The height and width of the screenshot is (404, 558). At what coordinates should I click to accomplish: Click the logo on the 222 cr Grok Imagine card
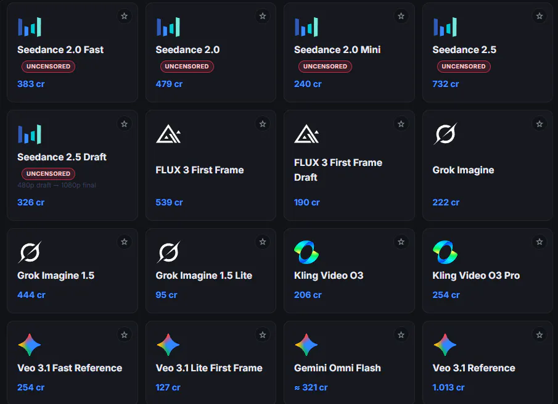point(445,134)
